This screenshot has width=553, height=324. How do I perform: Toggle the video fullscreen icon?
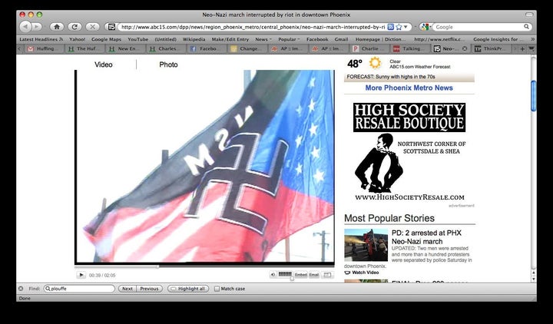click(327, 275)
